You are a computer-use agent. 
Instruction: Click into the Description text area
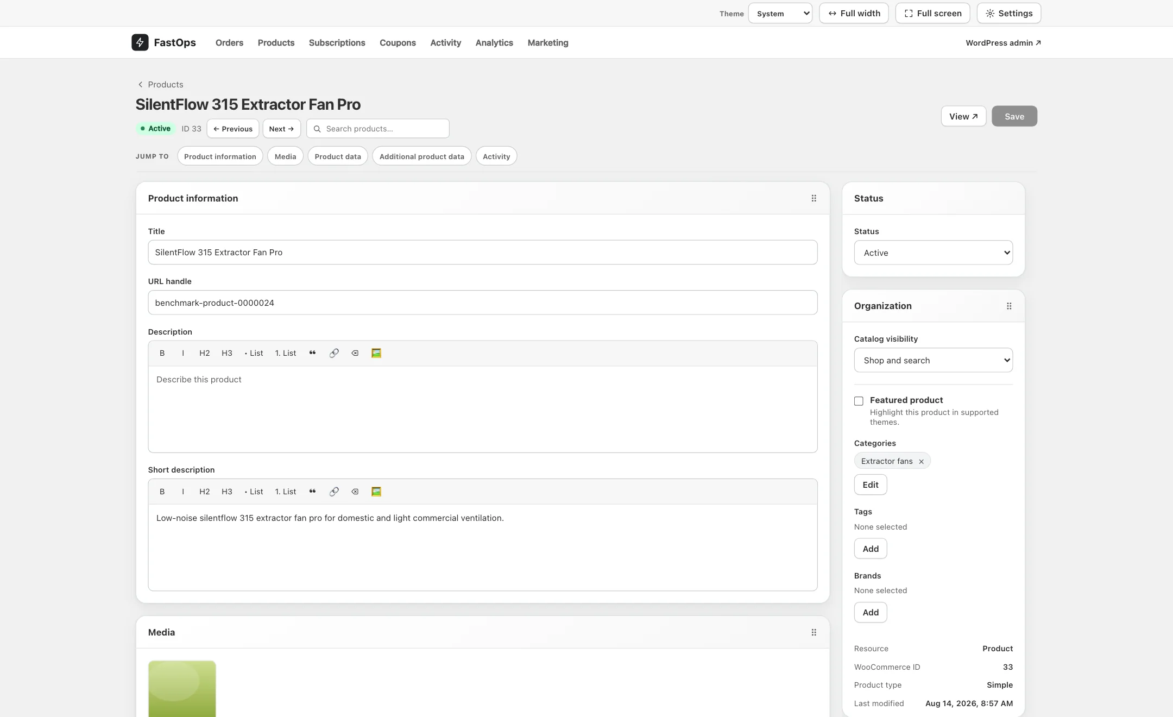(x=482, y=409)
